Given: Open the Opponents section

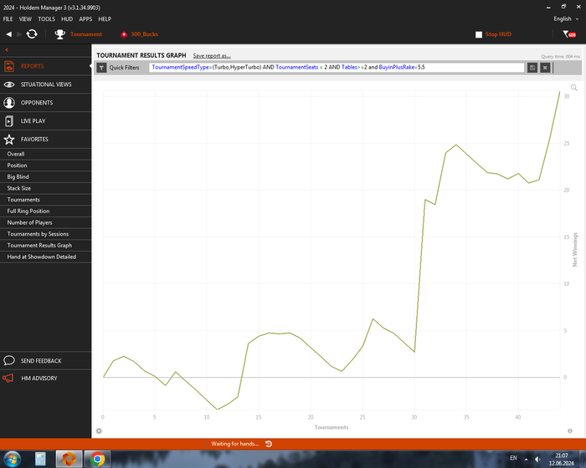Looking at the screenshot, I should pos(45,103).
